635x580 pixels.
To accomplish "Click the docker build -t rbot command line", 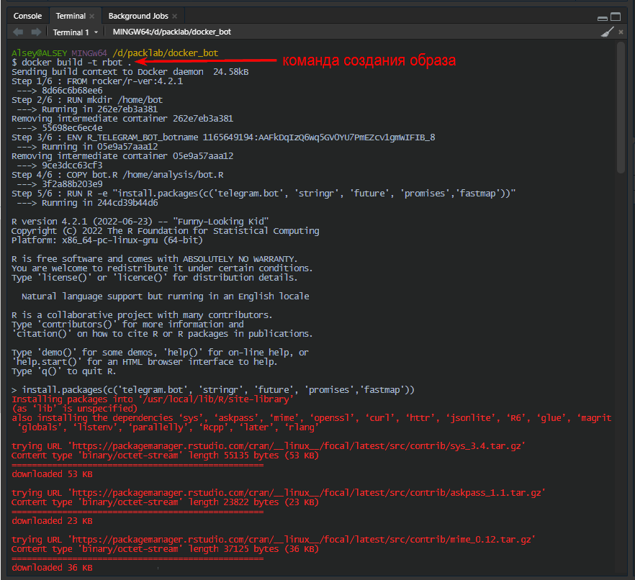I will tap(72, 63).
